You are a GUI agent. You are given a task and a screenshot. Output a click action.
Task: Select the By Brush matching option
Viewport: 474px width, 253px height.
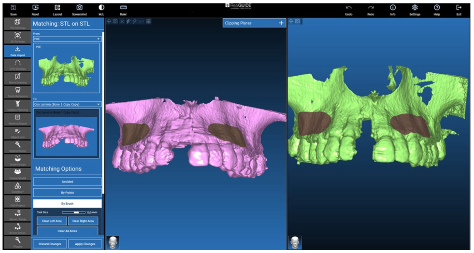67,204
